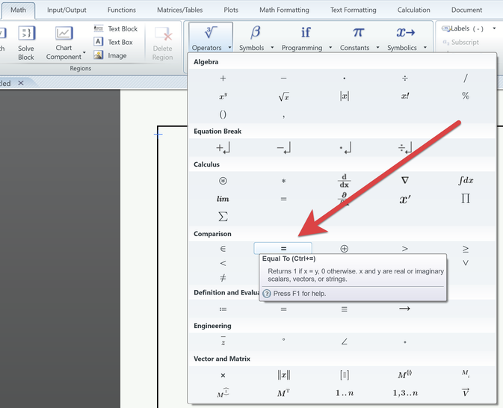
Task: Insert the subtraction equation break
Action: pyautogui.click(x=283, y=148)
